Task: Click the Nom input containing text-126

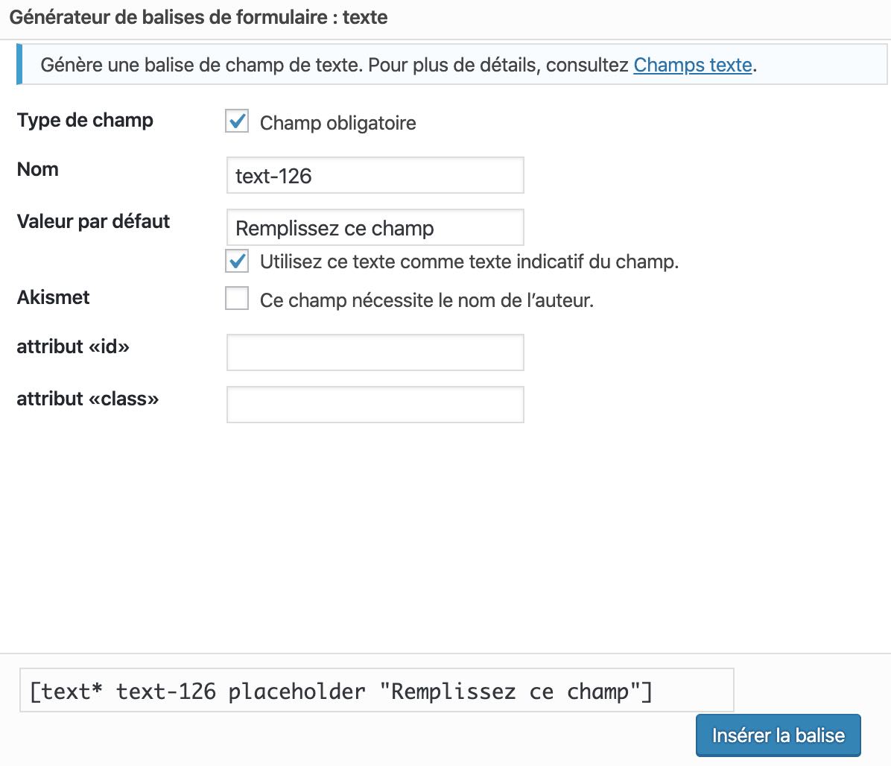Action: [x=375, y=175]
